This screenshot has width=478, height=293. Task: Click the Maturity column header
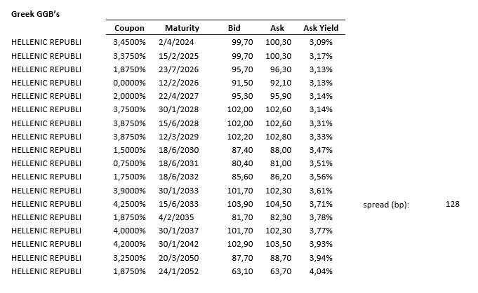[182, 28]
